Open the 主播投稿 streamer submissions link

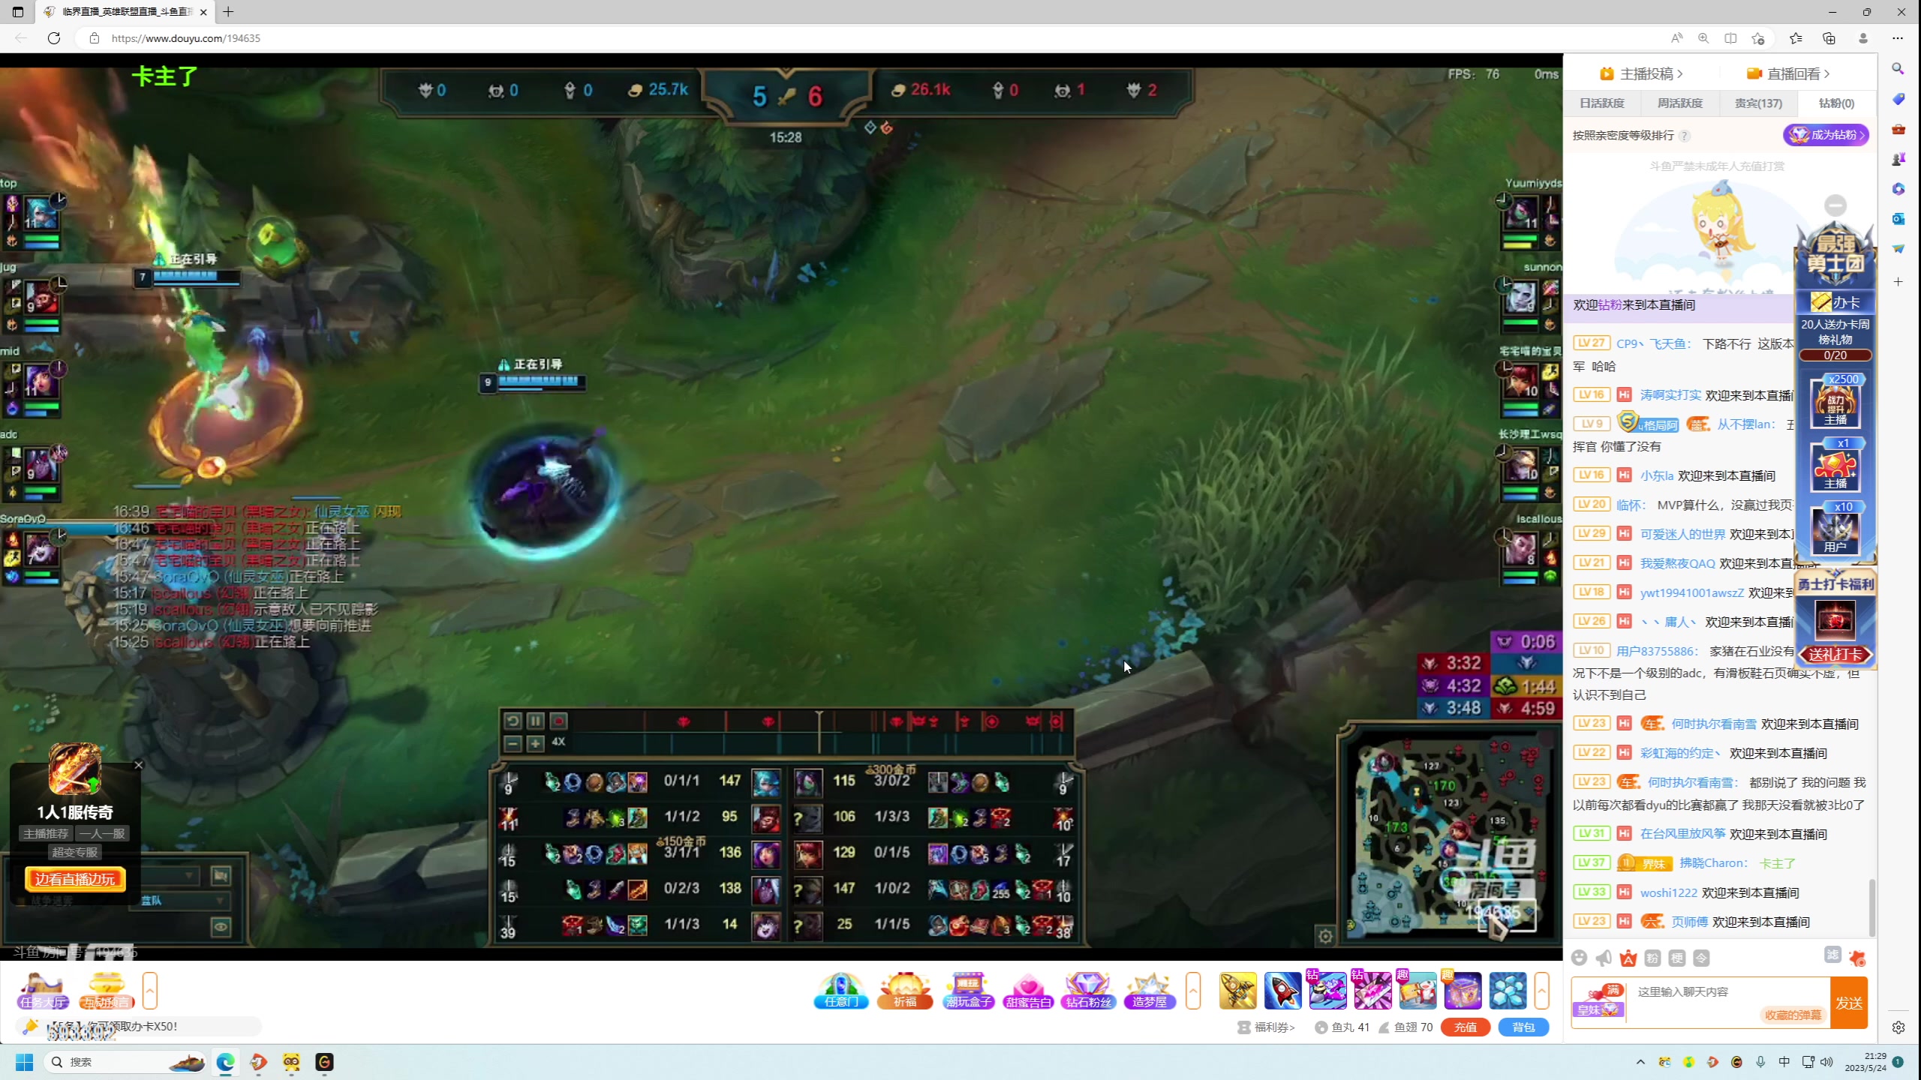tap(1642, 73)
